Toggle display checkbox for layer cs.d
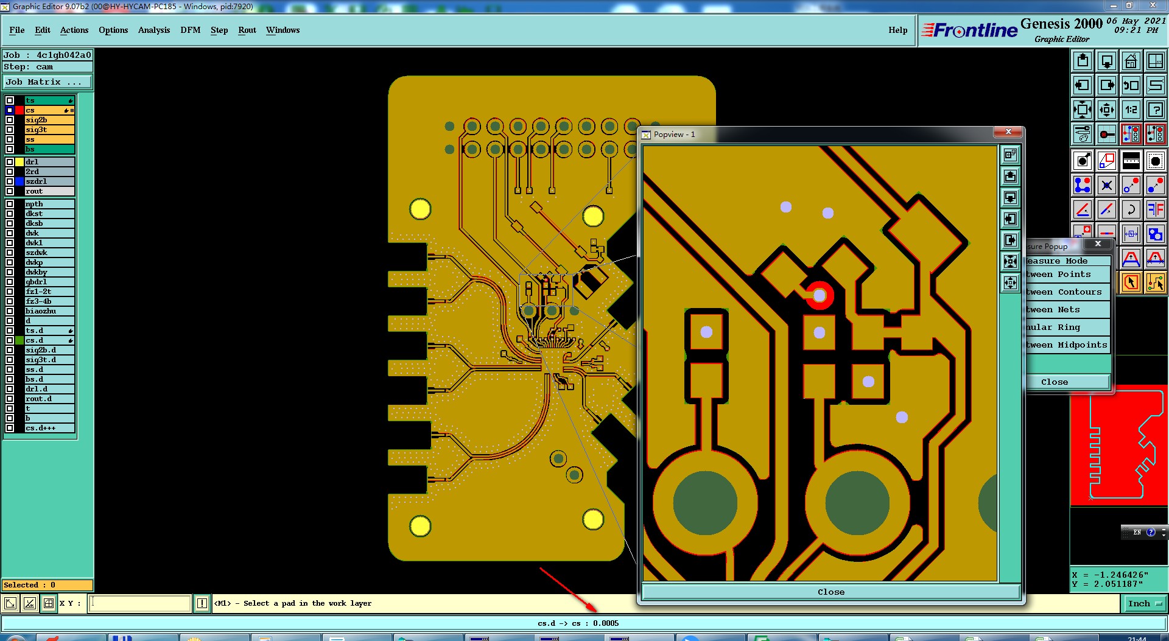The width and height of the screenshot is (1169, 641). pyautogui.click(x=10, y=340)
